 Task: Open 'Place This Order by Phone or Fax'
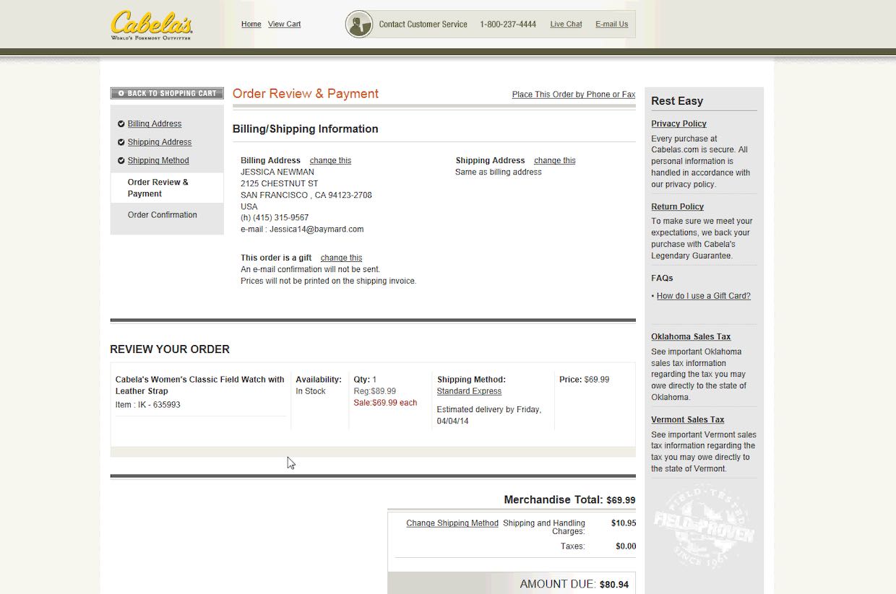click(573, 94)
